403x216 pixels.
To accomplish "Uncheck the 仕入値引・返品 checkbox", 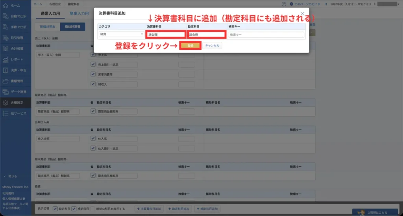I will [93, 148].
